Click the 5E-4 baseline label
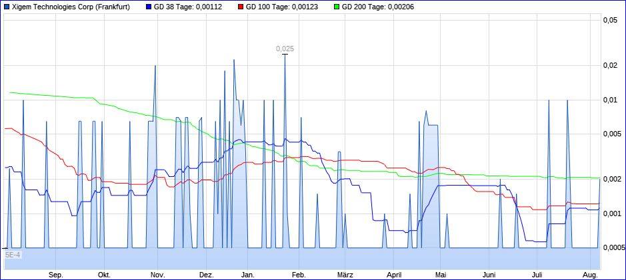 (x=13, y=255)
